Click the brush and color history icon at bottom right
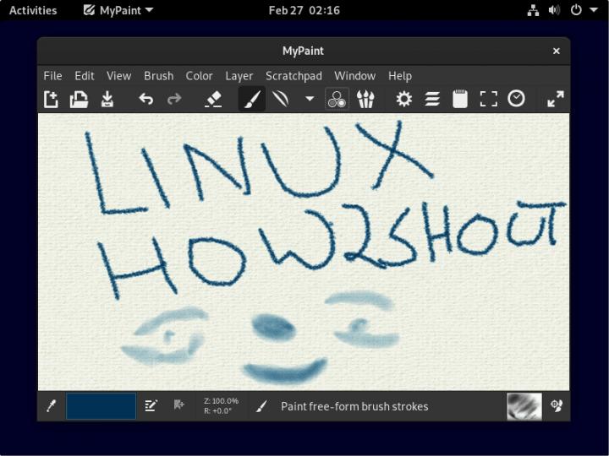This screenshot has height=456, width=609. (x=557, y=405)
